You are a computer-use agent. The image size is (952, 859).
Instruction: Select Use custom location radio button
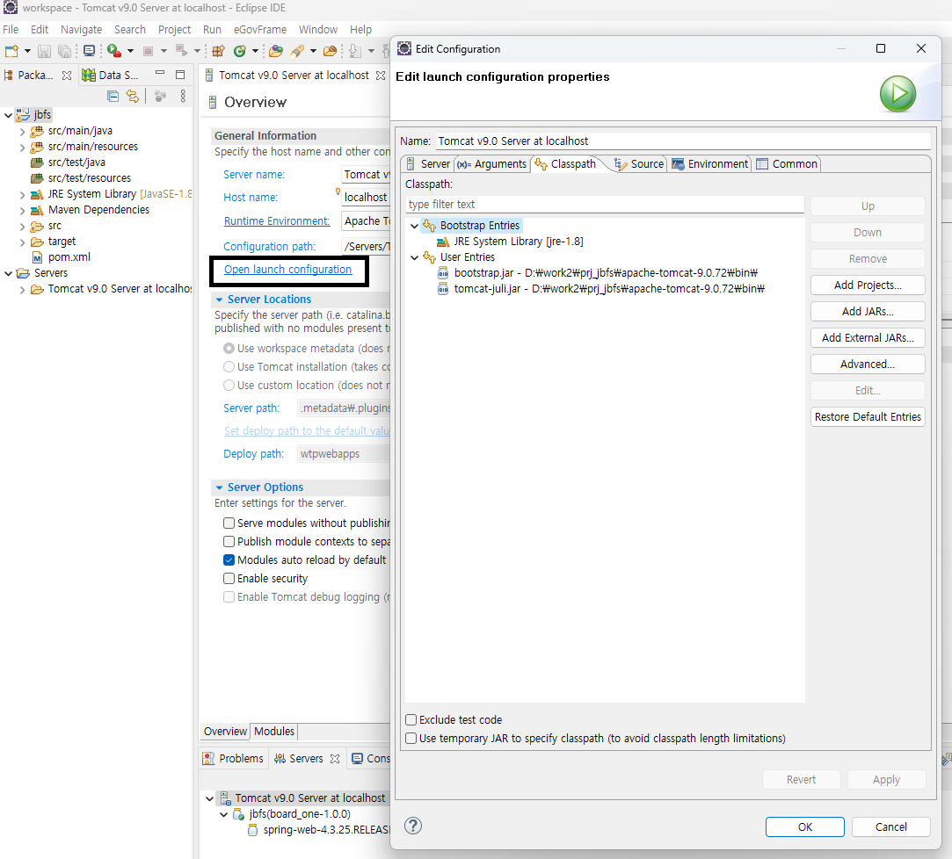pos(229,386)
